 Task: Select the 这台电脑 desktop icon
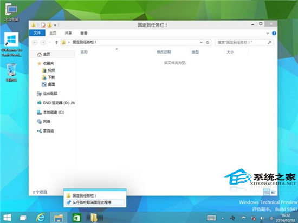click(11, 12)
